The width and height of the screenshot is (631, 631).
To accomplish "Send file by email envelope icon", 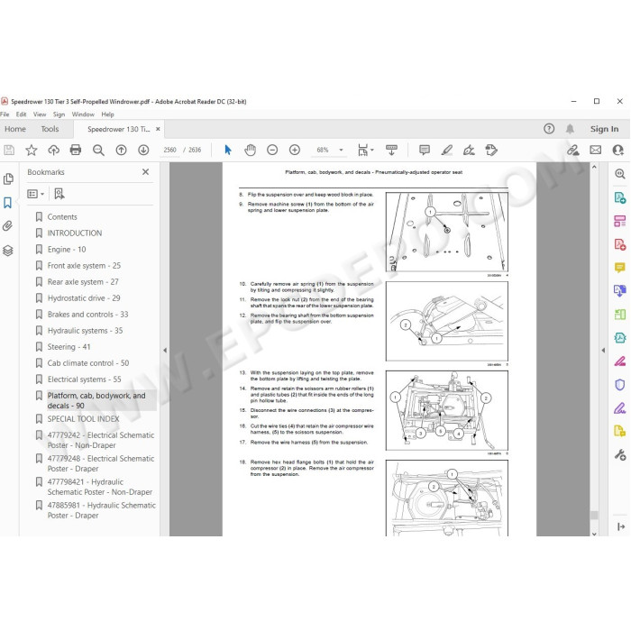I will (x=595, y=151).
